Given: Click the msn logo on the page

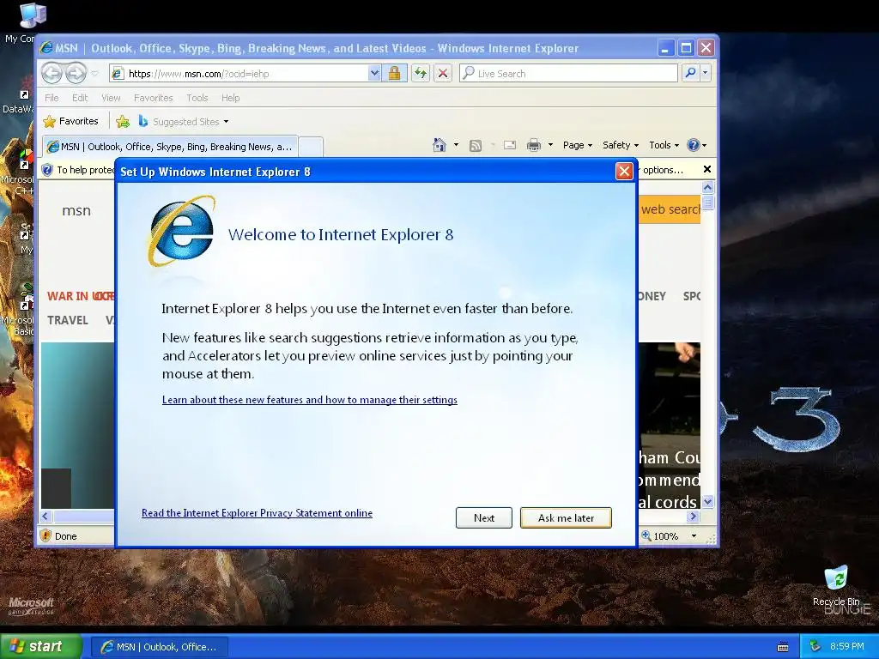Looking at the screenshot, I should (x=76, y=211).
